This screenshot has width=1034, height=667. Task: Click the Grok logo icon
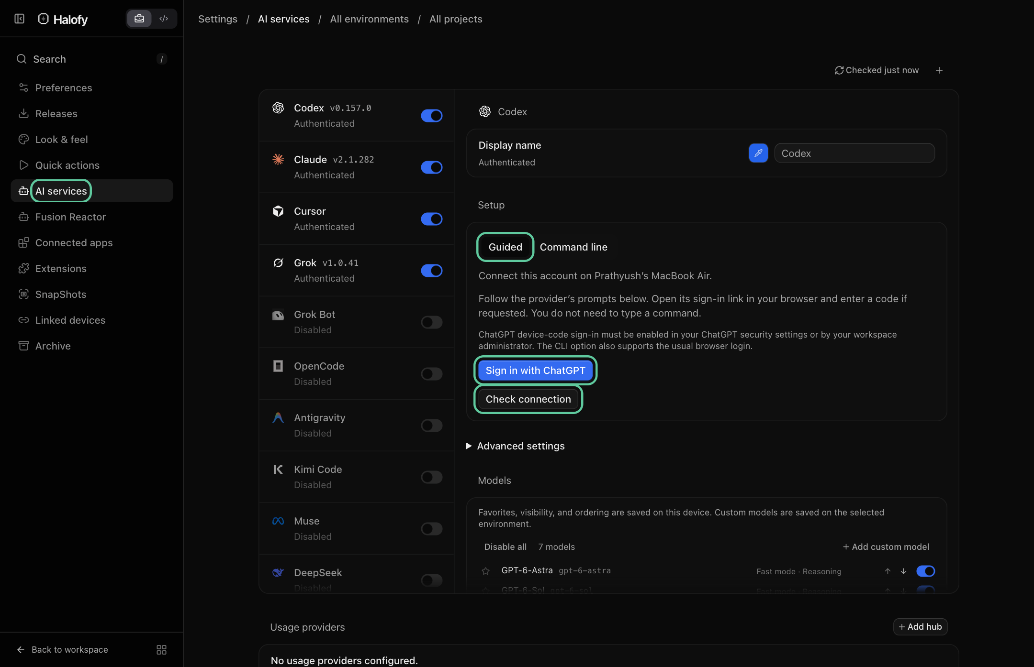click(x=278, y=262)
